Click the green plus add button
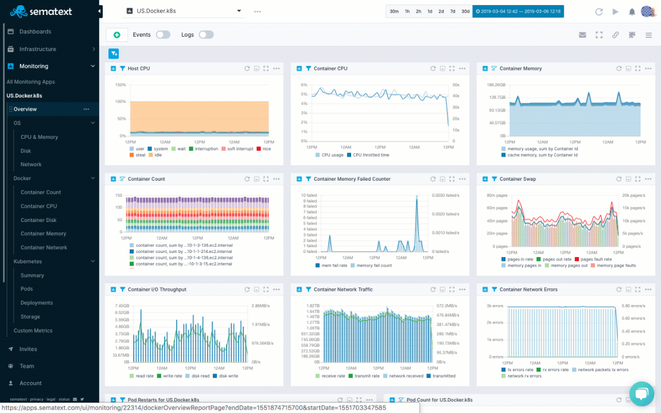This screenshot has width=661, height=413. point(116,34)
